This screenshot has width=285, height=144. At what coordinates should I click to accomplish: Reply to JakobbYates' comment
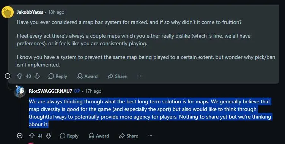click(x=58, y=76)
